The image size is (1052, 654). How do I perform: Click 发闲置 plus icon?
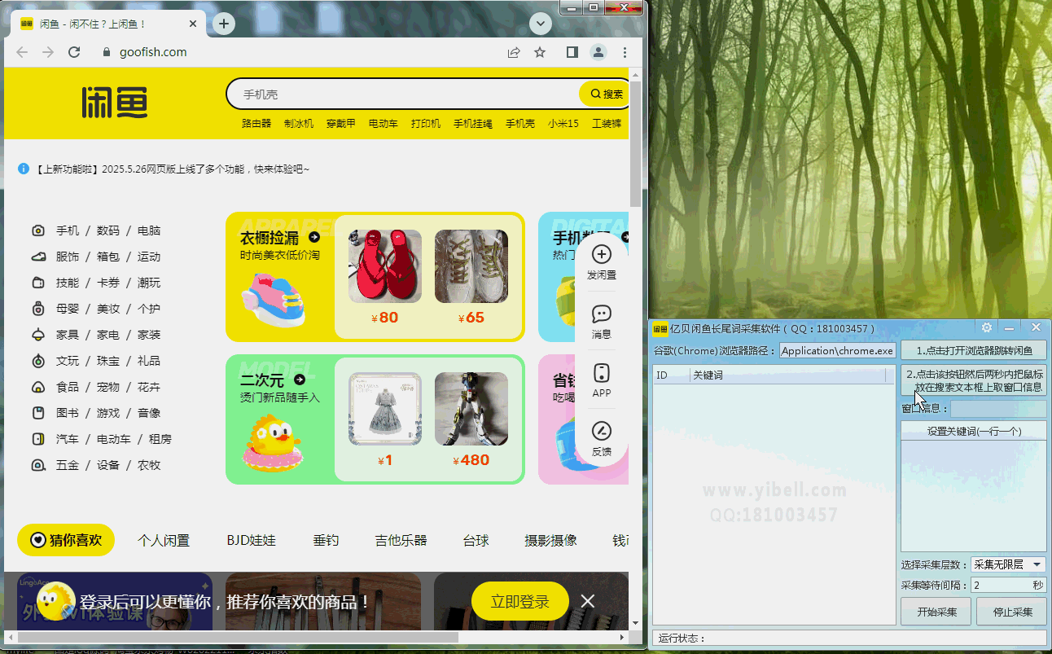pyautogui.click(x=602, y=254)
